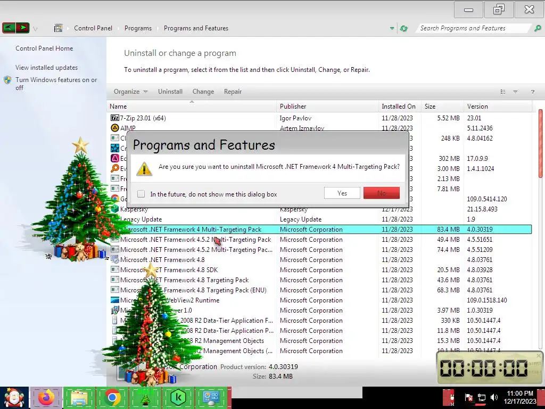Open help question mark icon
Viewport: 545px width, 409px height.
532,92
